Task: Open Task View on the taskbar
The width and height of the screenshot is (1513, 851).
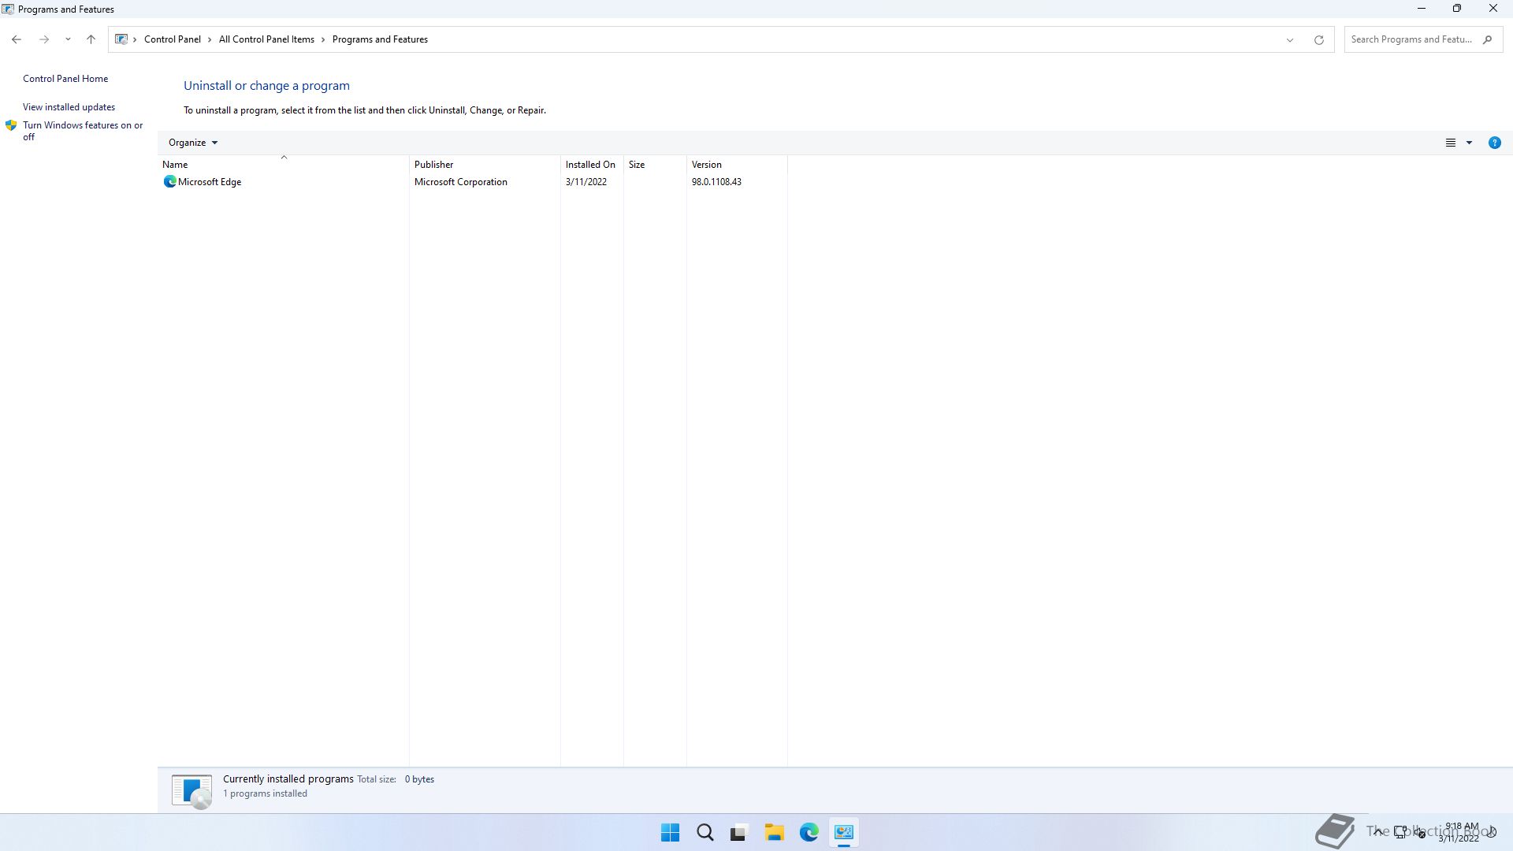Action: tap(739, 832)
